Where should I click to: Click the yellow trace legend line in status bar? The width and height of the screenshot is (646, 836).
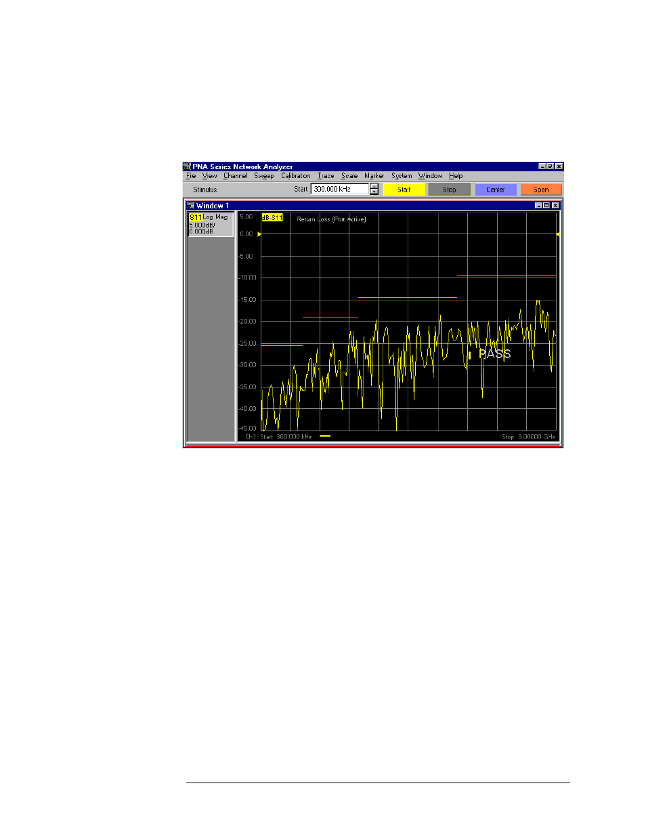[325, 436]
